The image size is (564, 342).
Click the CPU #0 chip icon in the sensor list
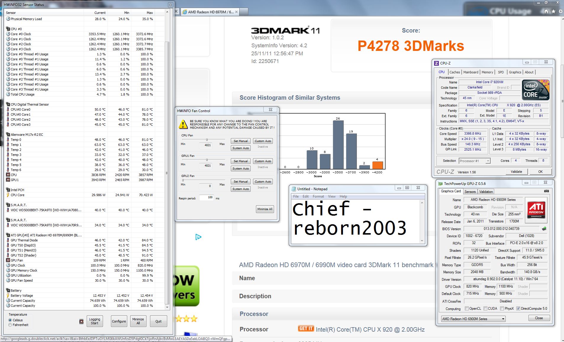click(x=8, y=29)
